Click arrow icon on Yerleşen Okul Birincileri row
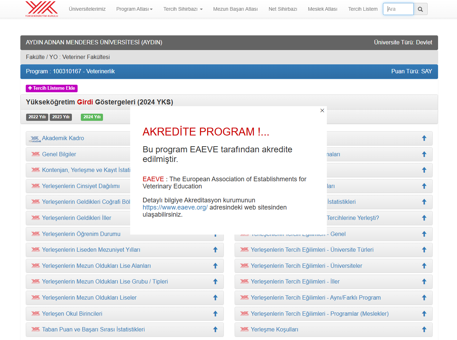Screen dimensions: 457x340 [215, 314]
